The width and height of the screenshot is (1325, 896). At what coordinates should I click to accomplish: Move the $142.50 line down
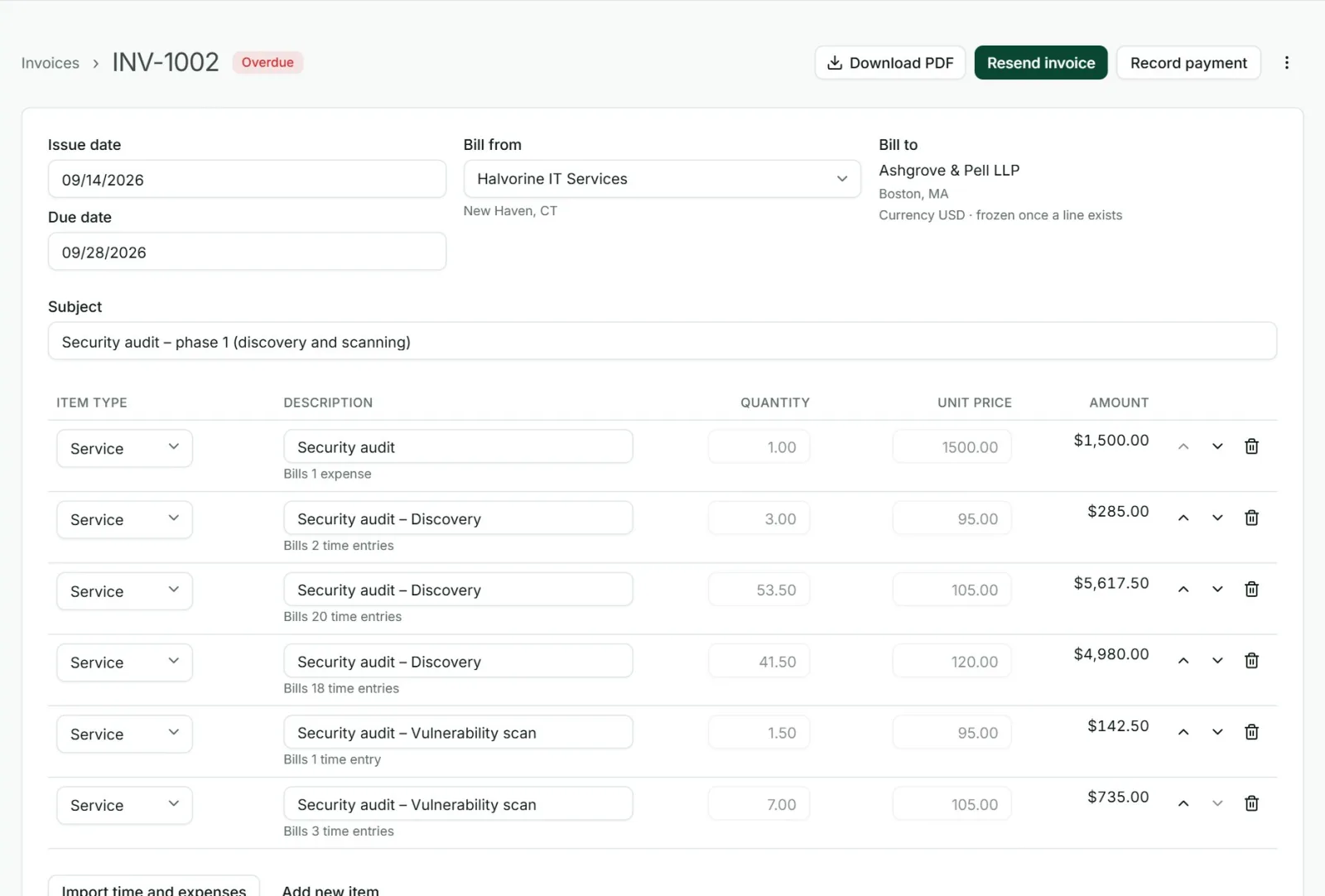tap(1217, 732)
